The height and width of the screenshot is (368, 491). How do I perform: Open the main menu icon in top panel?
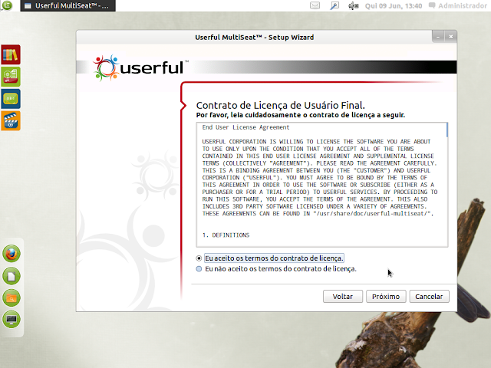pyautogui.click(x=7, y=5)
